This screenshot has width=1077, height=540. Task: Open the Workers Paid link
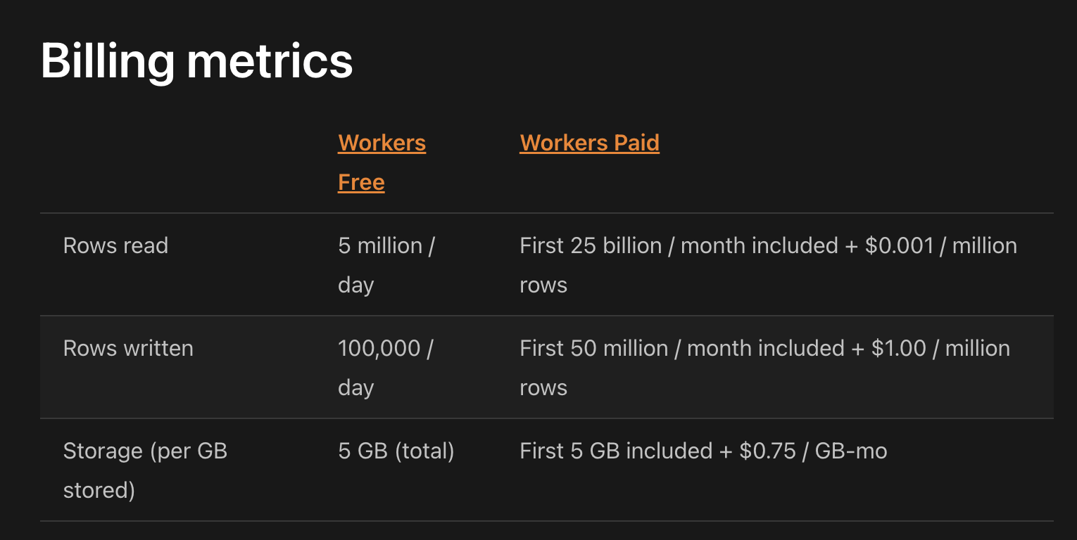coord(589,143)
